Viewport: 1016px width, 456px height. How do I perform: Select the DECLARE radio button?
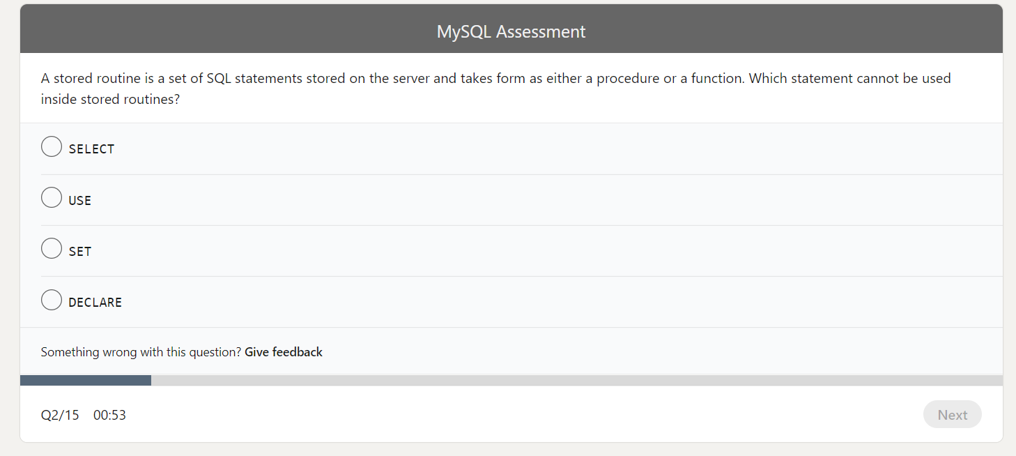[x=51, y=299]
